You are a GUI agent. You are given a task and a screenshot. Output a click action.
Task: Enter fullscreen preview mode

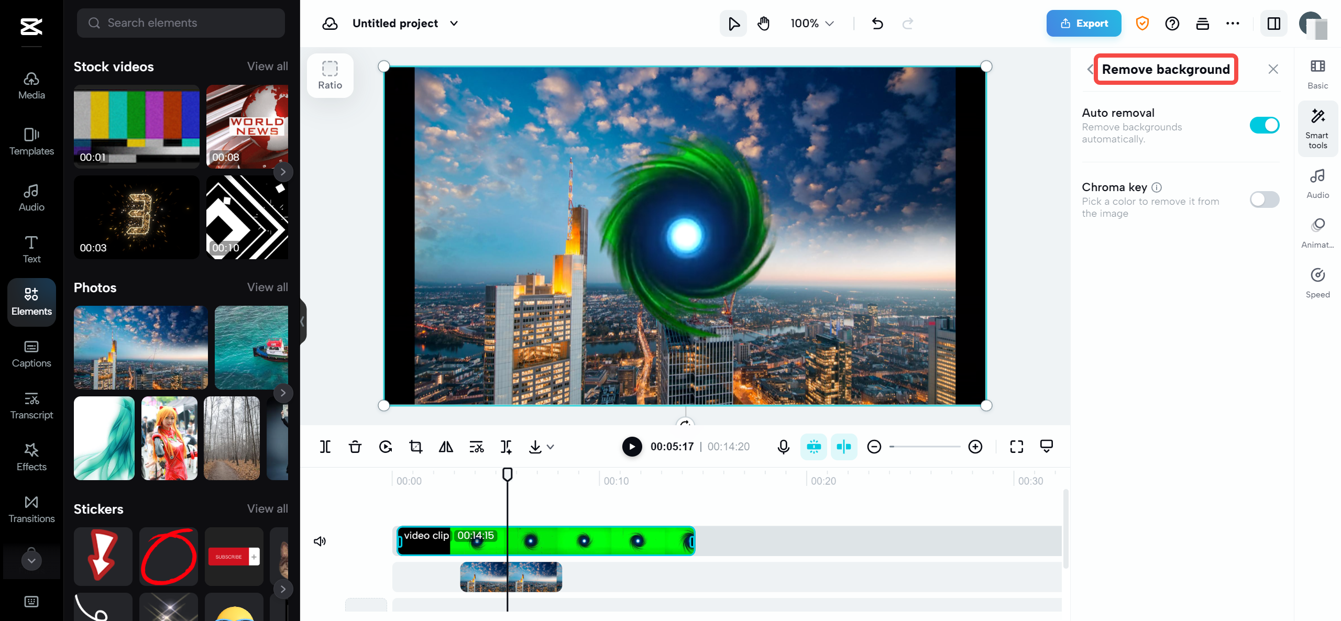1016,447
